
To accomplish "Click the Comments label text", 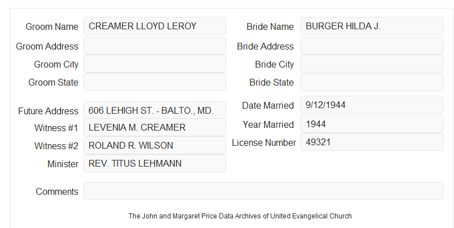I will pyautogui.click(x=57, y=191).
